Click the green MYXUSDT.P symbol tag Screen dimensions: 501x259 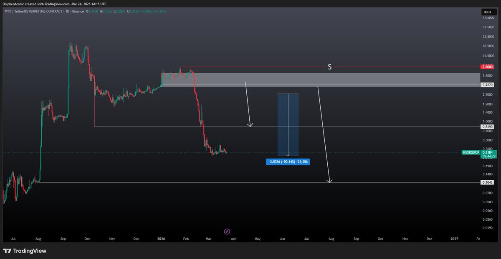[x=471, y=153]
